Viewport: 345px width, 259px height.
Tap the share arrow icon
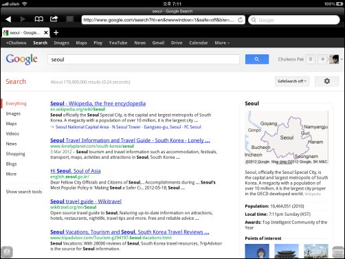coord(54,19)
